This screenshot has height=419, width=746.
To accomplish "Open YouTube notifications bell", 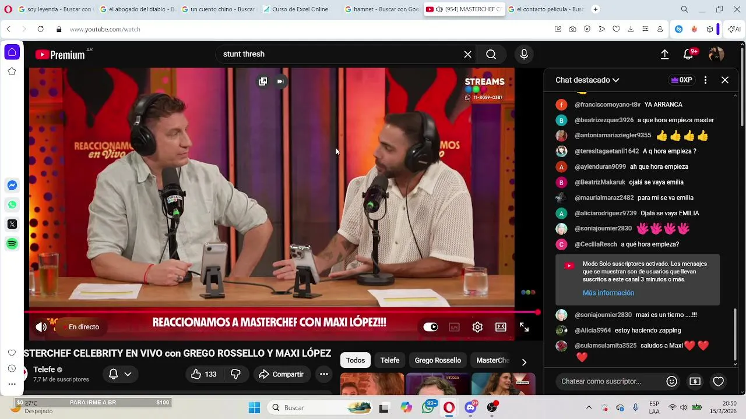I will (x=688, y=55).
